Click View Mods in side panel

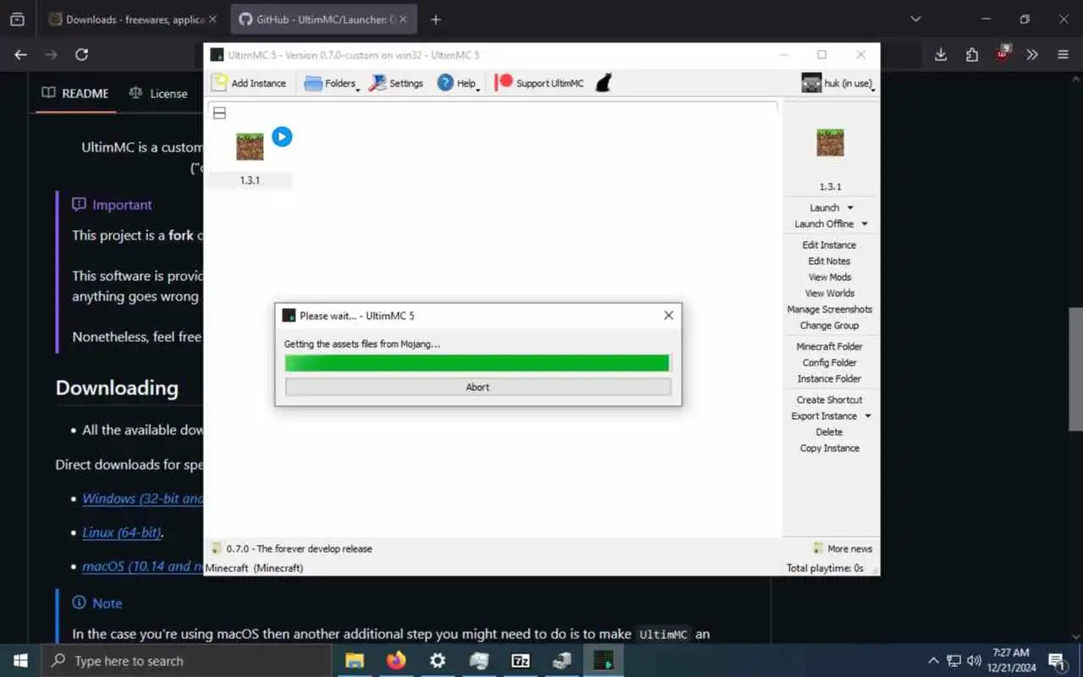click(x=829, y=277)
